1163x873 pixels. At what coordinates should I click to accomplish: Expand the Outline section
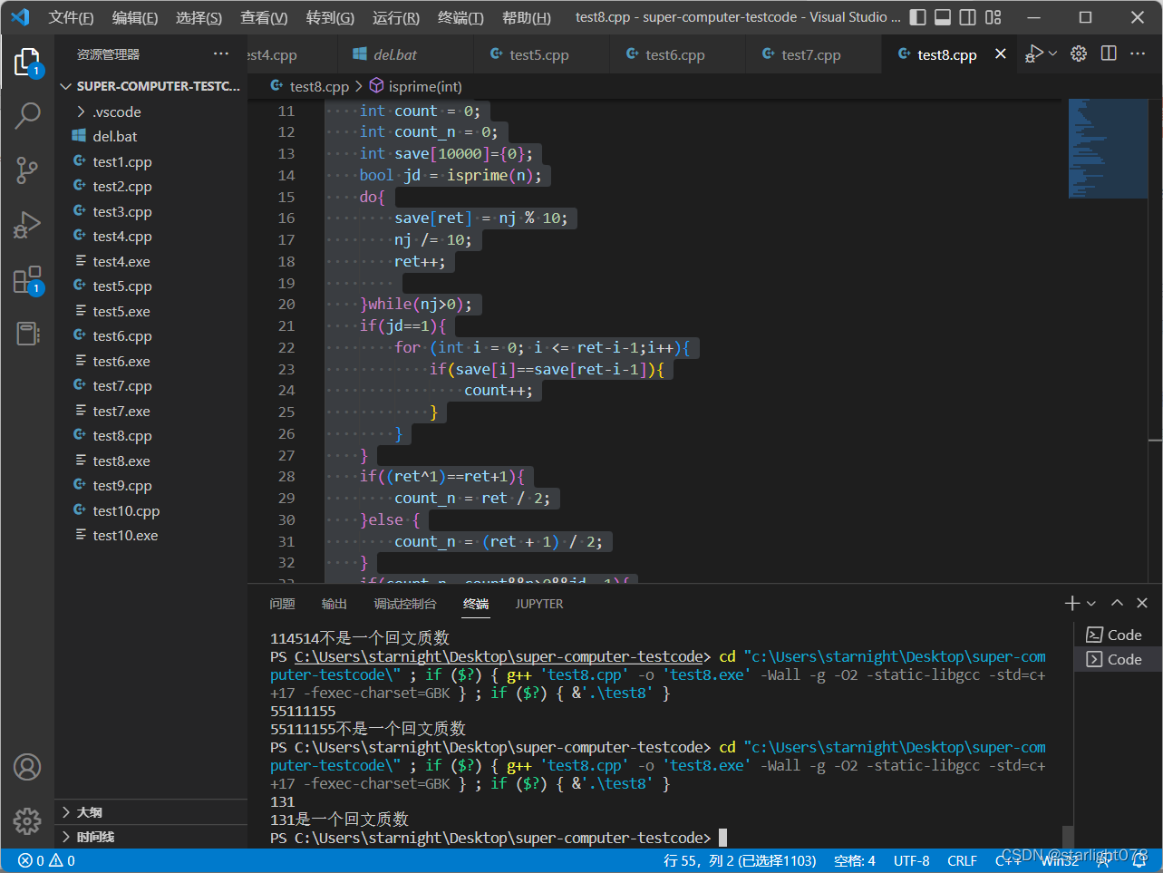tap(150, 812)
